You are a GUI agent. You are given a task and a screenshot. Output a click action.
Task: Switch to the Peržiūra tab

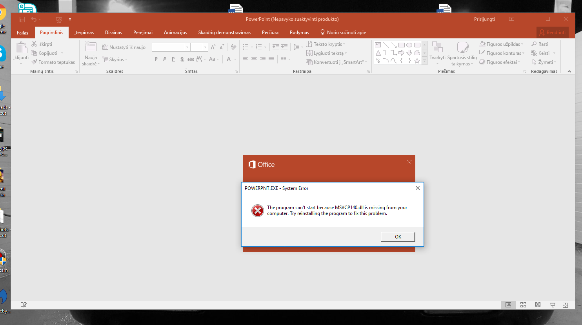(x=270, y=32)
